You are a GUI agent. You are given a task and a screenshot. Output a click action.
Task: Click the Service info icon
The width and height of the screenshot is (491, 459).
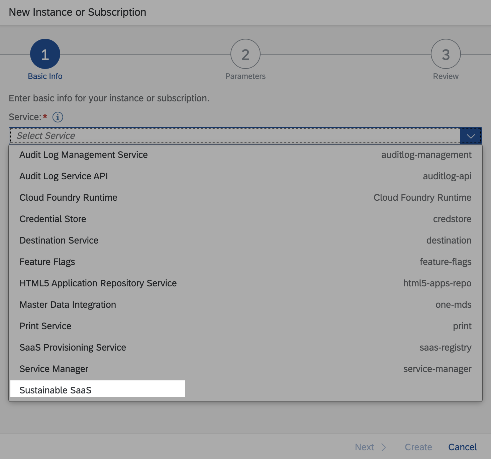(x=58, y=117)
